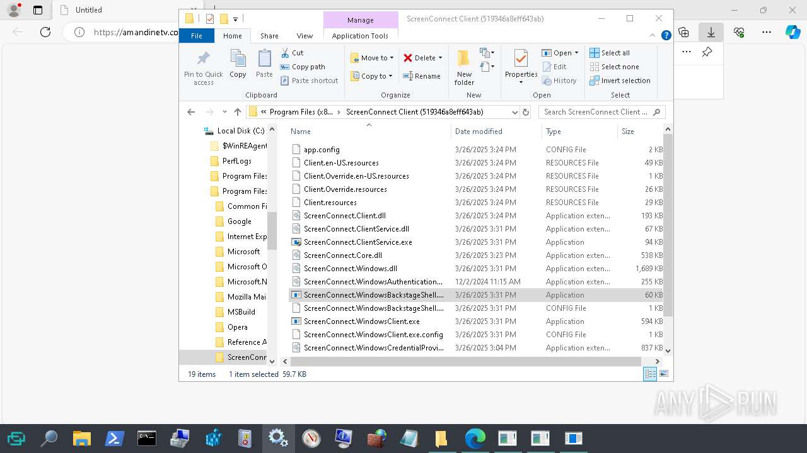
Task: Click the vertical scrollbar of file list
Action: click(668, 225)
